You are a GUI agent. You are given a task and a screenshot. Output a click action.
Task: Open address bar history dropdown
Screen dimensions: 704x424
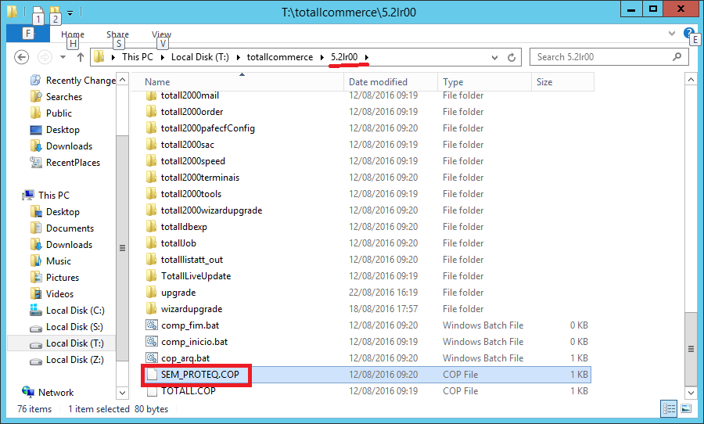tap(494, 57)
